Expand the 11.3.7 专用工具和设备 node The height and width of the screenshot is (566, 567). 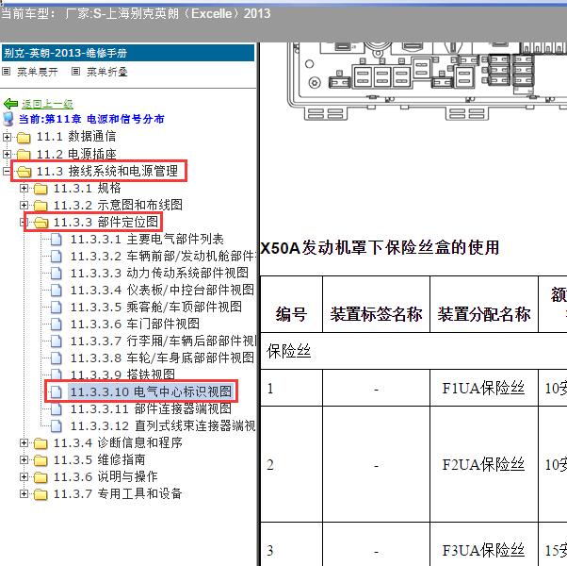pyautogui.click(x=24, y=493)
